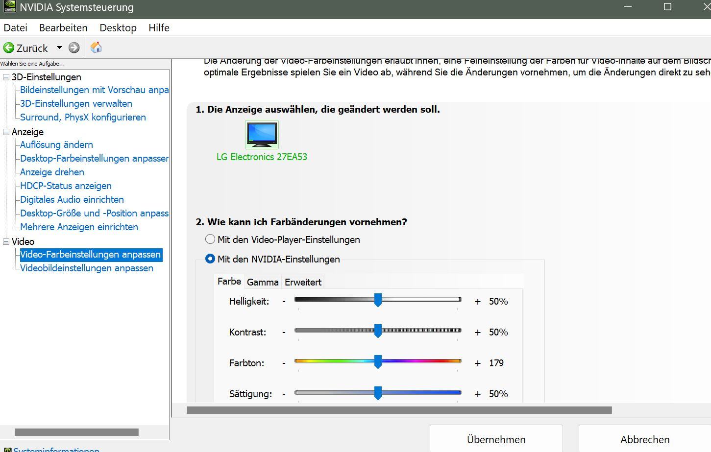Open Videobildeinstellungen anpassen
The width and height of the screenshot is (711, 452).
(87, 268)
